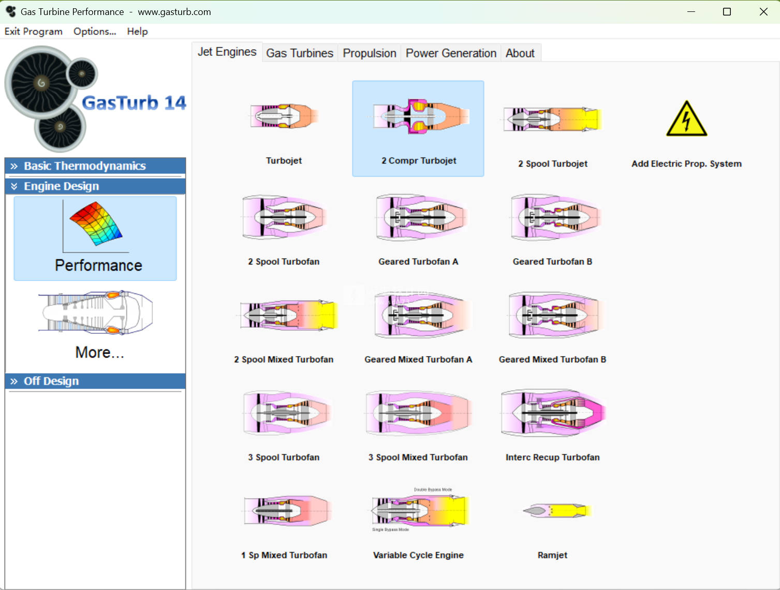Close the Gas Turbine Performance window
Screen dimensions: 780x590
click(x=763, y=11)
